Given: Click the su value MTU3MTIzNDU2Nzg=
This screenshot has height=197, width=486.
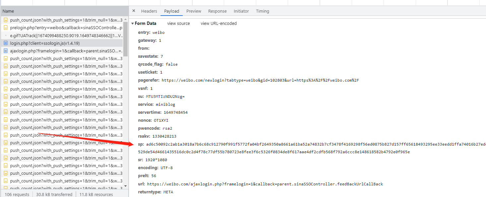Looking at the screenshot, I should [x=165, y=97].
